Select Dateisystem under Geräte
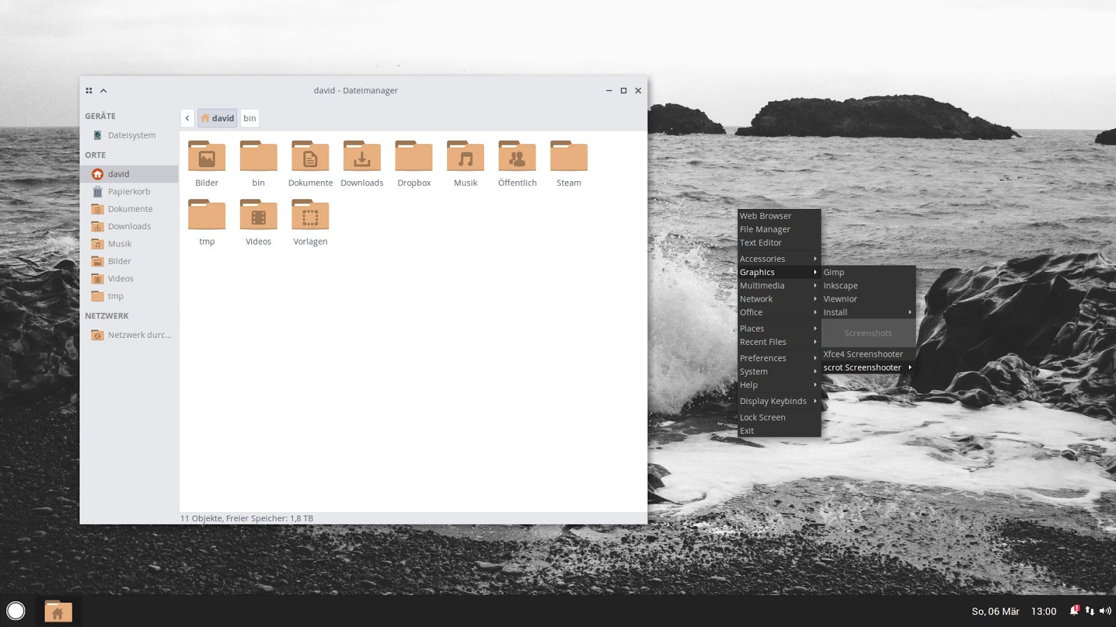 coord(131,135)
